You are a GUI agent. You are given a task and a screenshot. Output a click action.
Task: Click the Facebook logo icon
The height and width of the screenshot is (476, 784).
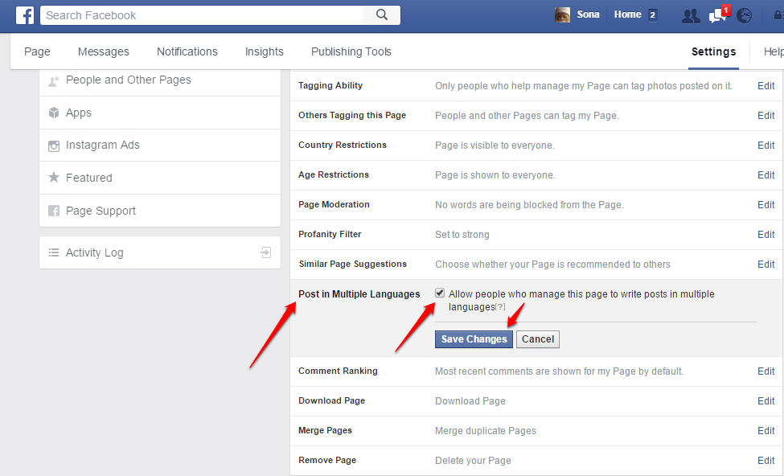click(x=24, y=15)
